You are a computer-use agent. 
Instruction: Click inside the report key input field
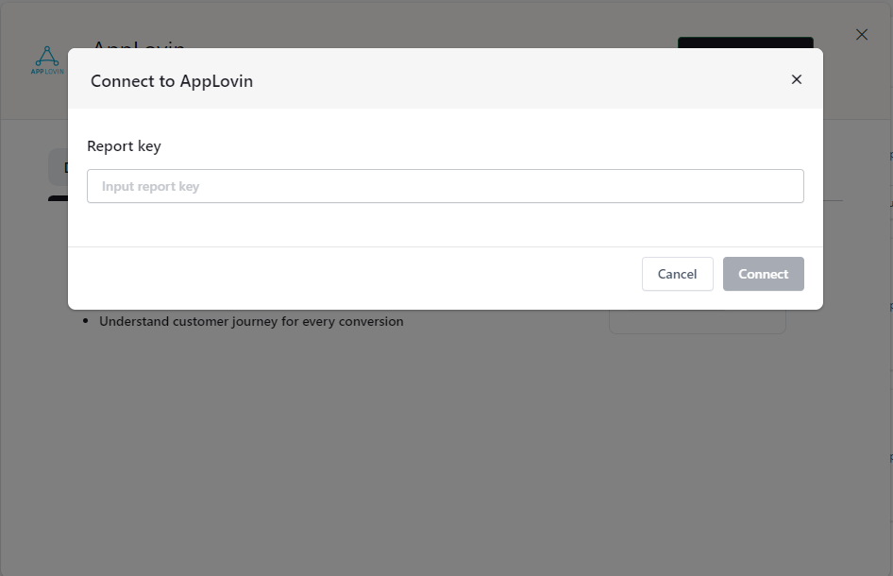445,186
